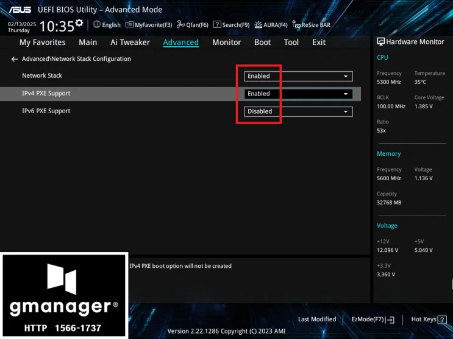Go to the Exit tab

pyautogui.click(x=319, y=43)
